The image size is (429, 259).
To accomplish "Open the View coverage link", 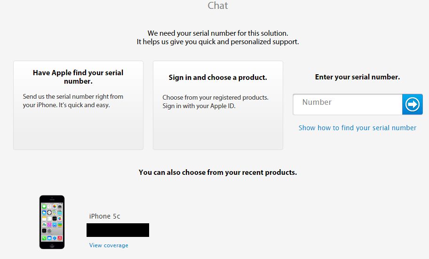I will [x=109, y=245].
